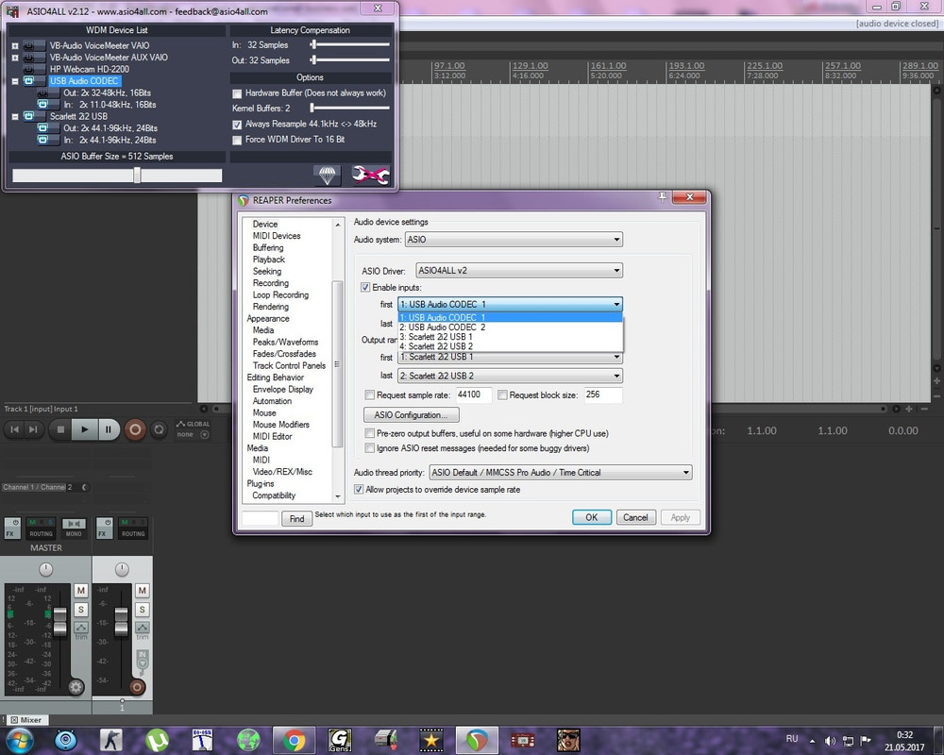This screenshot has height=755, width=944.
Task: Click Track 1 trim envelope icon
Action: [143, 628]
